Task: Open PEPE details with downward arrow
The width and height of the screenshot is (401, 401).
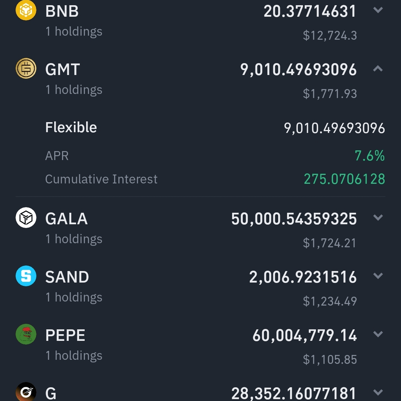Action: coord(379,334)
